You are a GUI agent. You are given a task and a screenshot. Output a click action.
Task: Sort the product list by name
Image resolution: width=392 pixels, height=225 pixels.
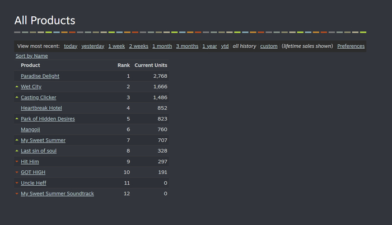(31, 56)
